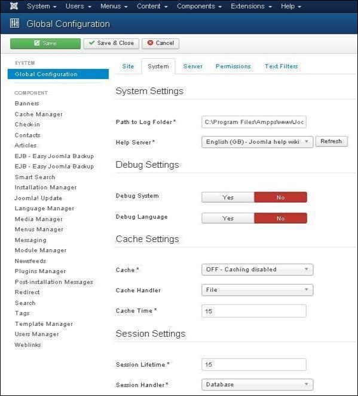
Task: Open the Cache Handler dropdown
Action: [257, 290]
